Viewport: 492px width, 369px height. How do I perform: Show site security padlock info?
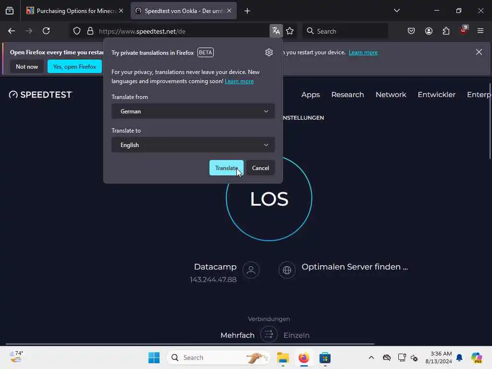coord(90,31)
